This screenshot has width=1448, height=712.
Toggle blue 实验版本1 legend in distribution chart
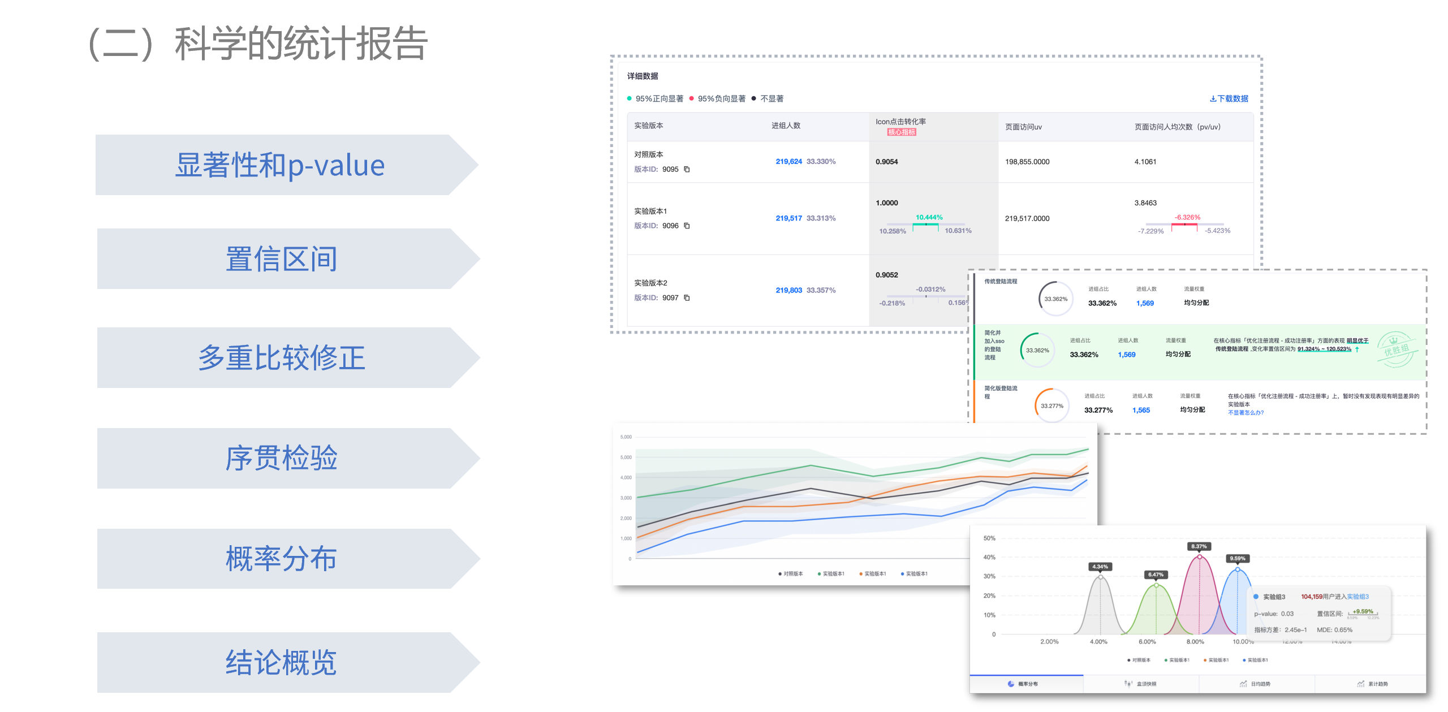click(x=1255, y=660)
